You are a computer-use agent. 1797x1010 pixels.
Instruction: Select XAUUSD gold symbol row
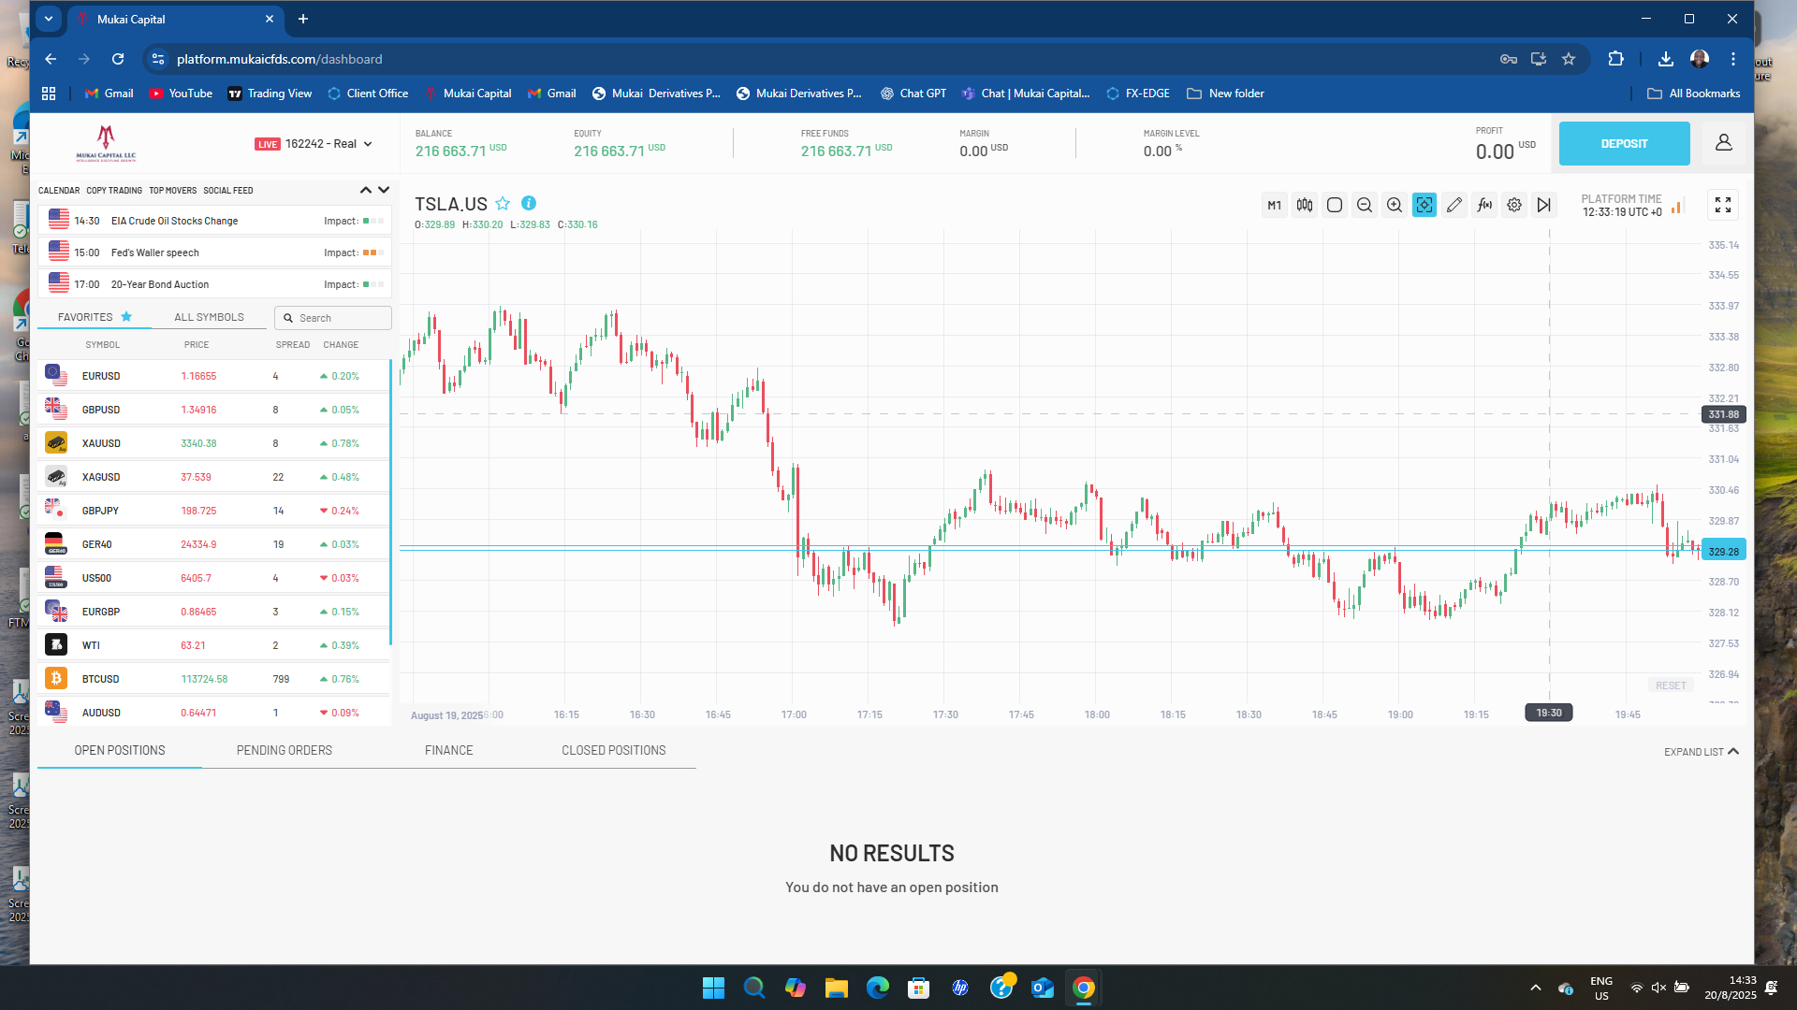[213, 443]
